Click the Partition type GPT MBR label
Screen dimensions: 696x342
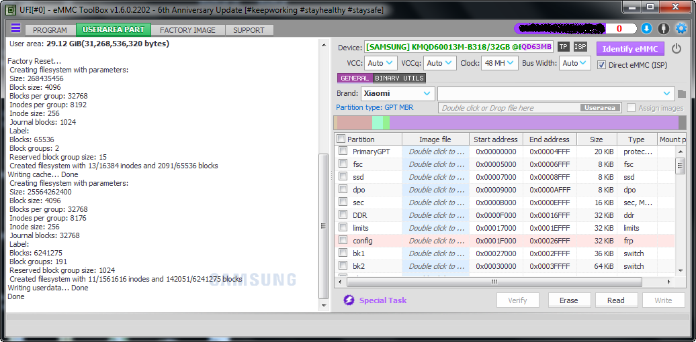[375, 108]
